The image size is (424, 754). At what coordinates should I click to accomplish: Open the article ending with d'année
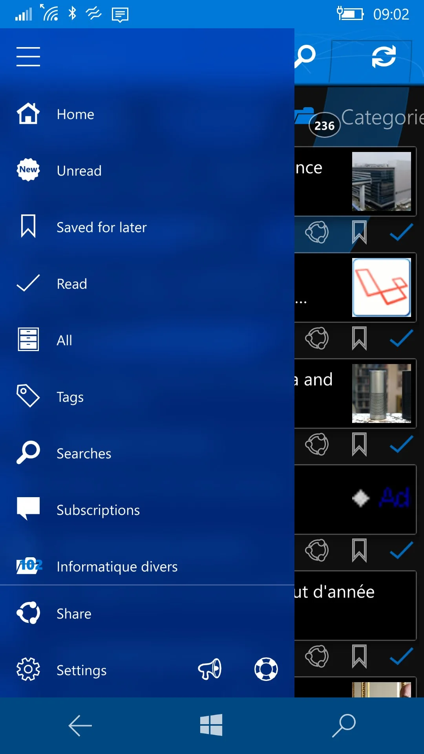coord(355,606)
